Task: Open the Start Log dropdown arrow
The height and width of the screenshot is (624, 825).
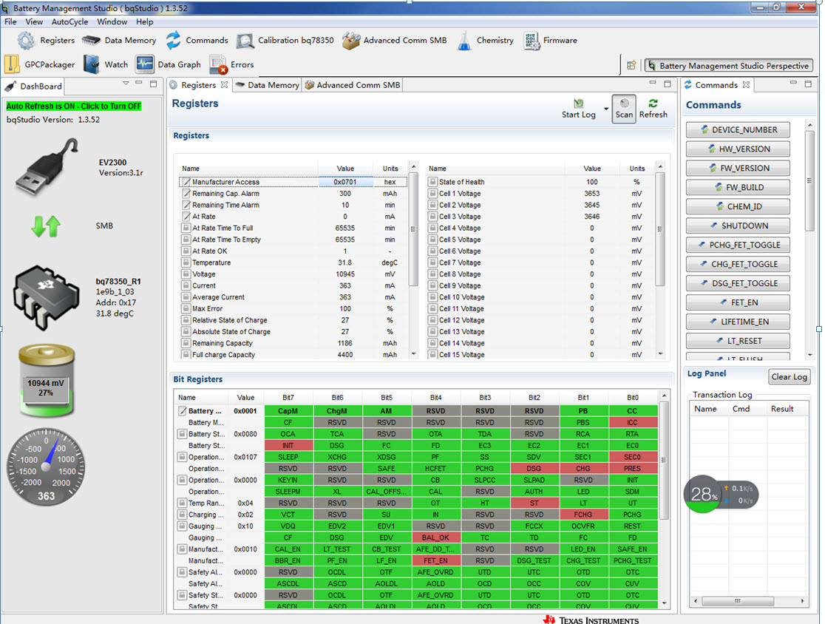Action: (x=606, y=109)
